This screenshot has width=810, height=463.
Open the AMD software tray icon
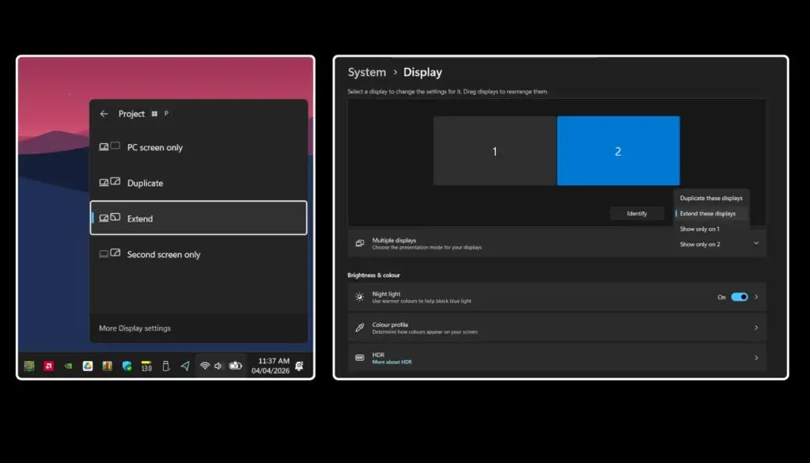(x=49, y=366)
